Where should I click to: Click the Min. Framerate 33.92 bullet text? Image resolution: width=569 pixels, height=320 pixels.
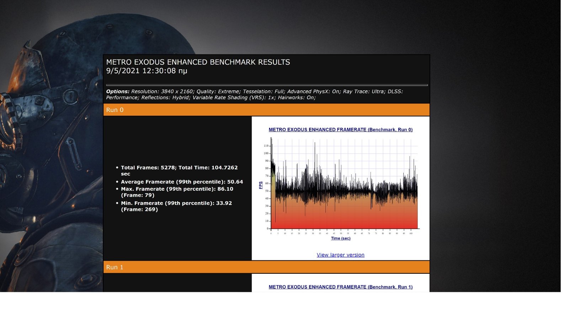(x=176, y=206)
